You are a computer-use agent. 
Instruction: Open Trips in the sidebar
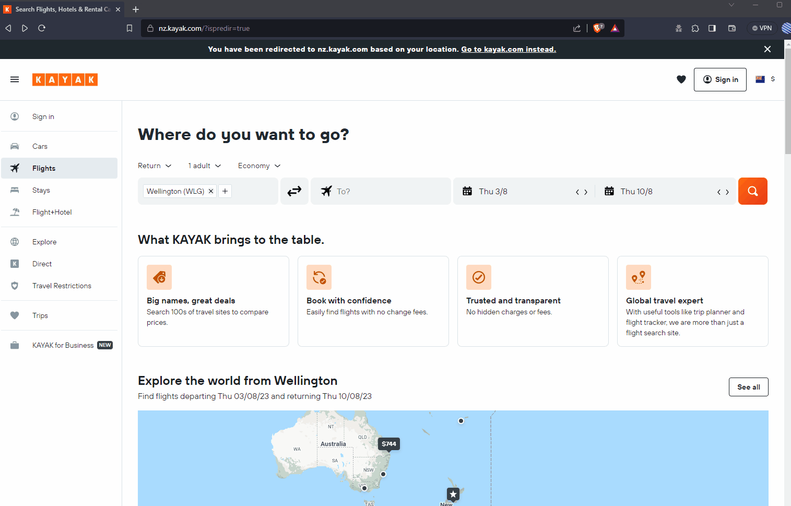click(x=59, y=315)
